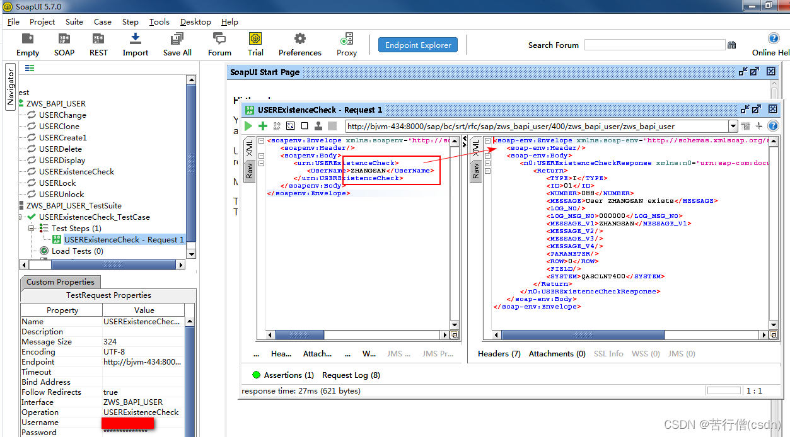Click the grid view icon above navigator tree
790x437 pixels.
point(30,68)
